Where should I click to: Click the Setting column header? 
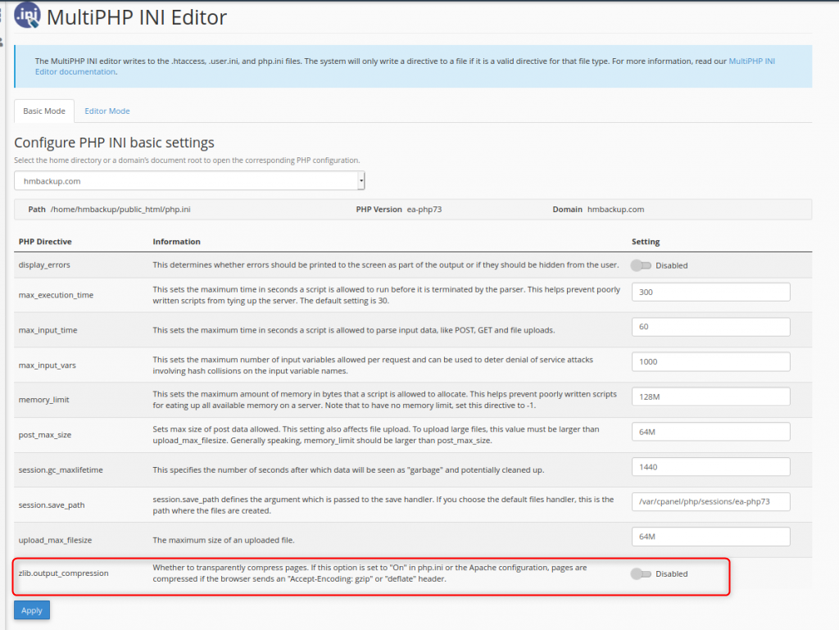[x=646, y=242]
